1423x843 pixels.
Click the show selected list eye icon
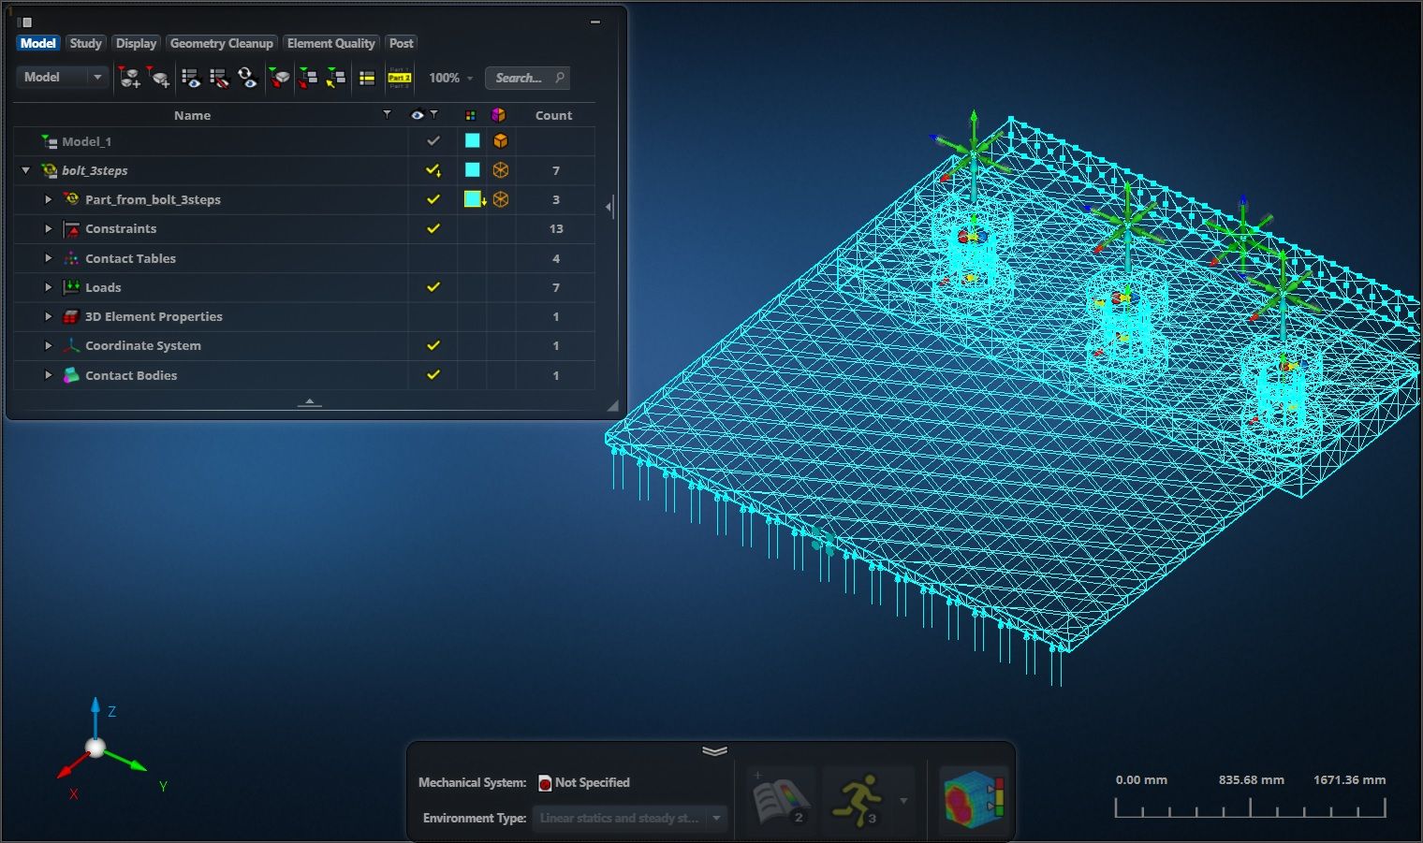(x=191, y=78)
